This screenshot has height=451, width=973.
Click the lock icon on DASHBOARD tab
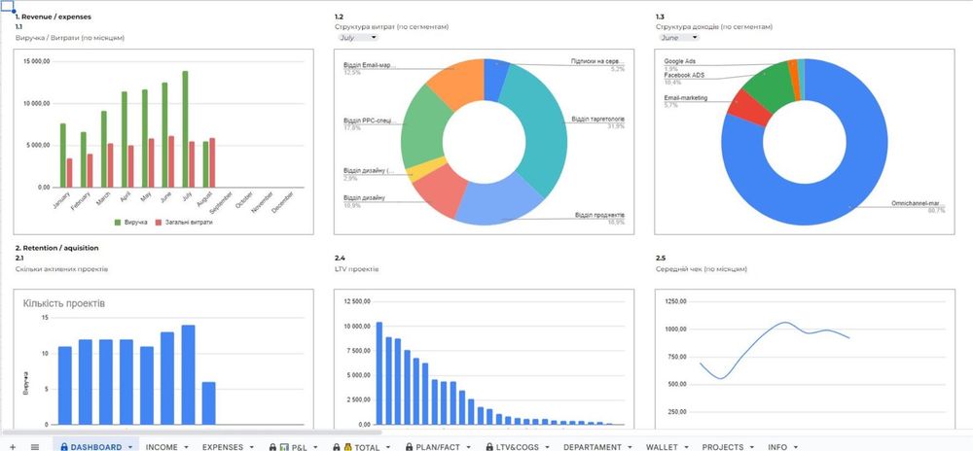click(x=64, y=447)
